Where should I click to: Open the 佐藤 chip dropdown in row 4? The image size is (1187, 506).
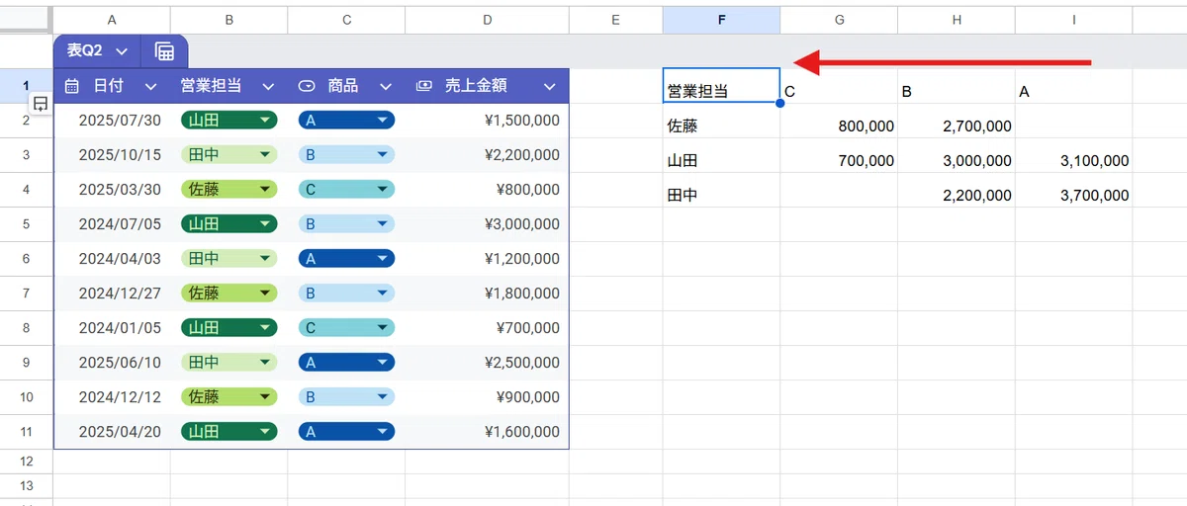pyautogui.click(x=265, y=190)
